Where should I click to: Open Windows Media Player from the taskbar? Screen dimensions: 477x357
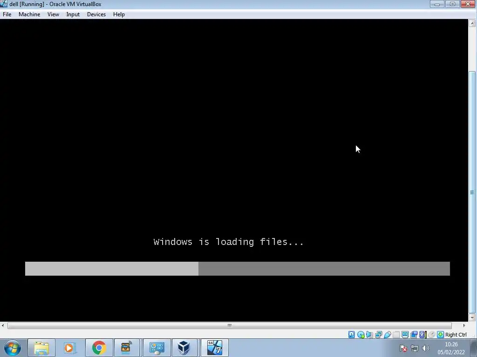point(69,348)
